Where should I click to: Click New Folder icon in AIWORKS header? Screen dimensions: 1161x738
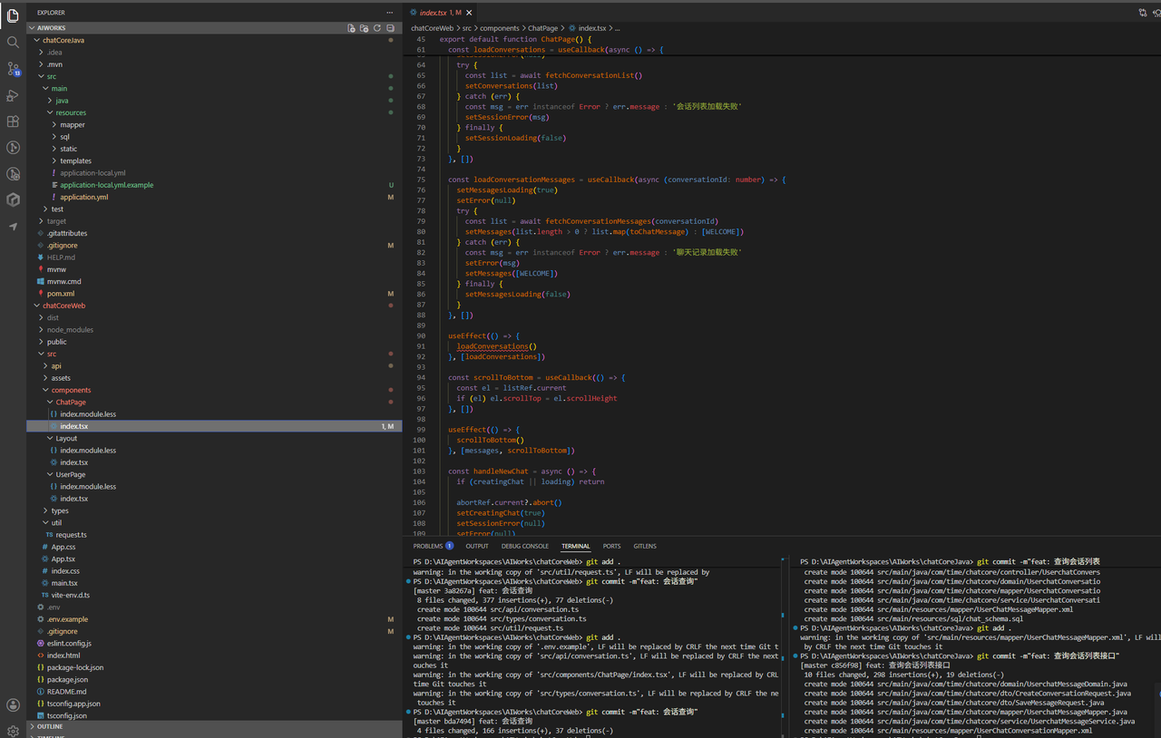point(364,28)
